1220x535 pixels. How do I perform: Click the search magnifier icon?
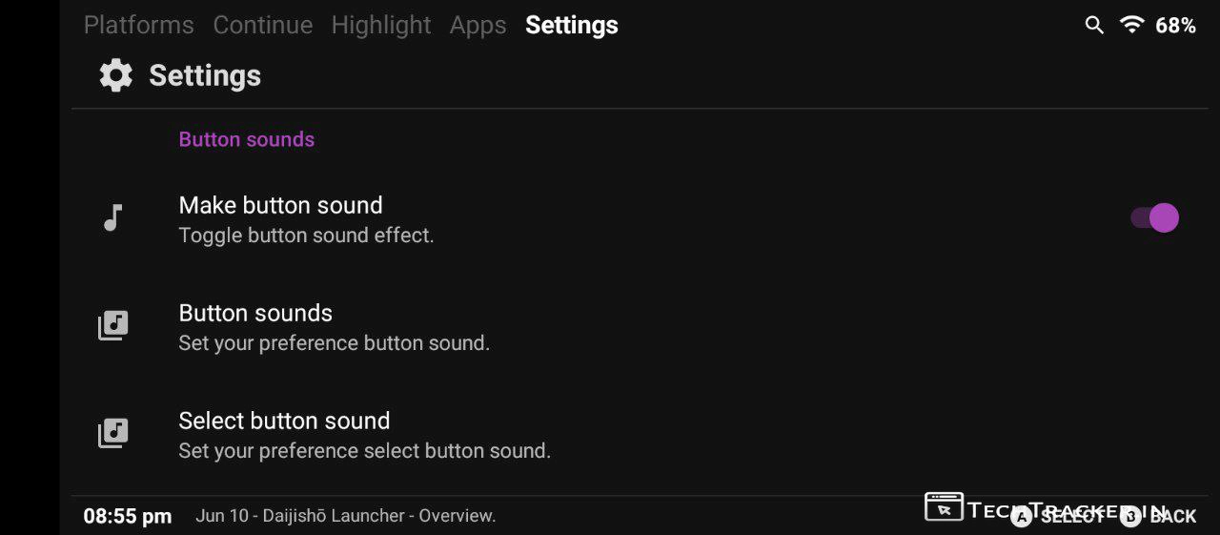coord(1094,26)
